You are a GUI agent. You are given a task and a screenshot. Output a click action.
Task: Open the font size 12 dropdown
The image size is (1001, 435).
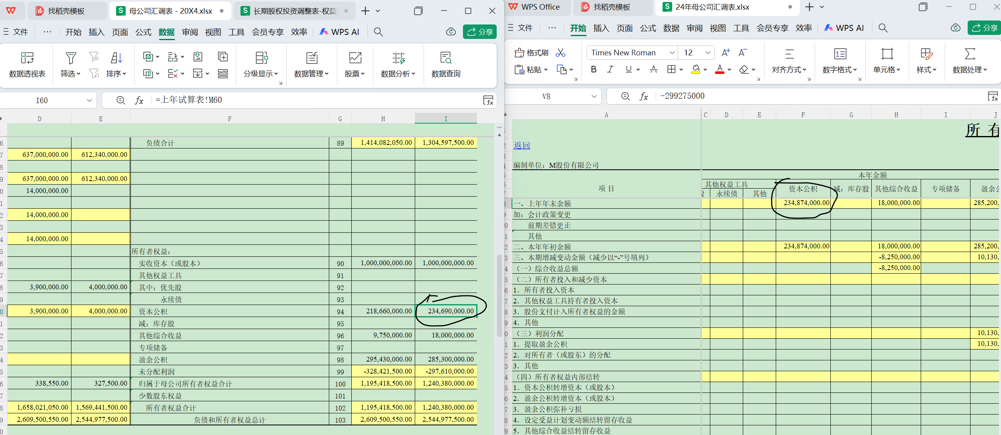point(707,53)
